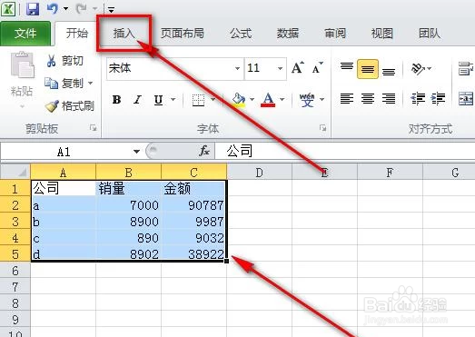
Task: Click the merge and center icon
Action: (466, 99)
